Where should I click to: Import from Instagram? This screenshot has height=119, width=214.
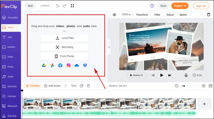(69, 65)
